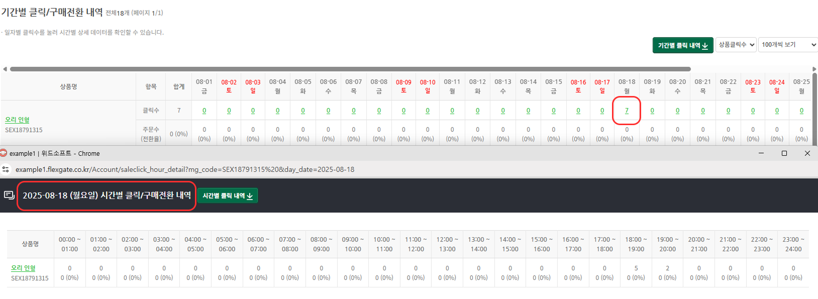The image size is (818, 299).
Task: Click the total click count 7 in 합계 column
Action: tap(179, 111)
